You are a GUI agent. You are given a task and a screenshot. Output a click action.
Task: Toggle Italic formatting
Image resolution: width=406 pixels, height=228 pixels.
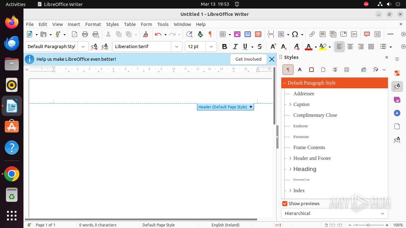[x=235, y=47]
